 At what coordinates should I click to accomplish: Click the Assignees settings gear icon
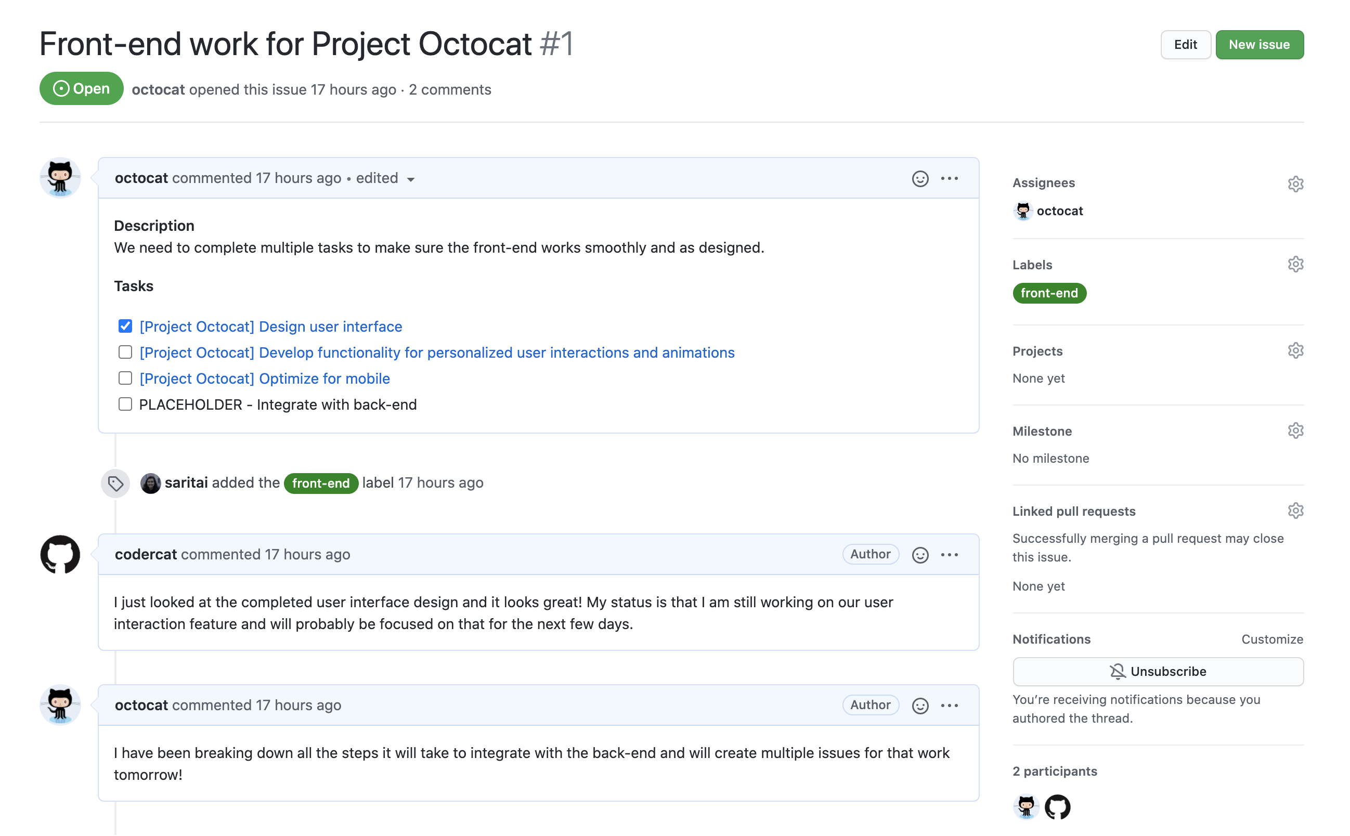coord(1295,183)
